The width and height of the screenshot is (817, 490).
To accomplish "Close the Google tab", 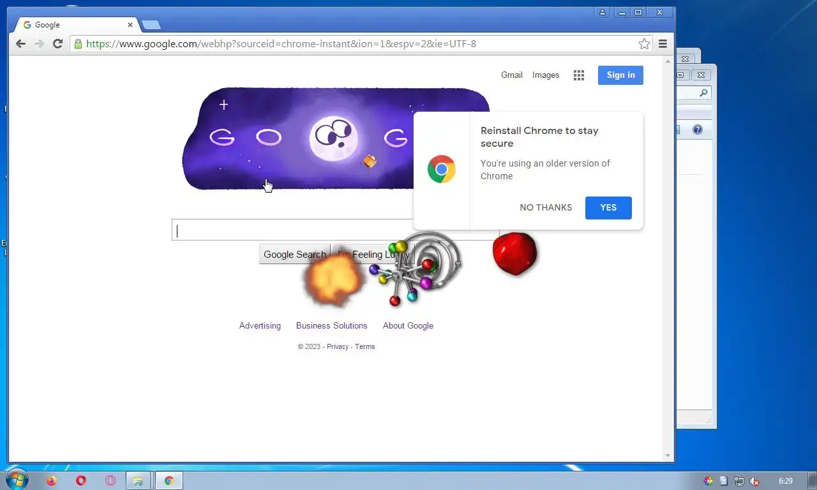I will 130,25.
